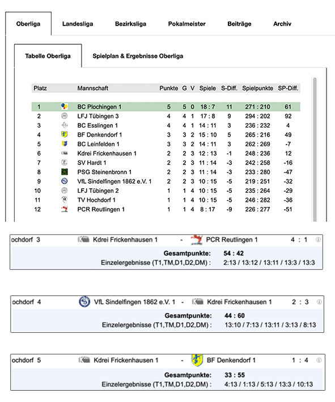Open the Landesliga tab
The width and height of the screenshot is (335, 402).
(78, 24)
